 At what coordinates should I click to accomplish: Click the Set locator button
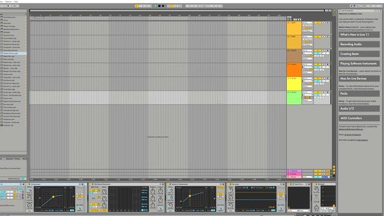[x=289, y=17]
